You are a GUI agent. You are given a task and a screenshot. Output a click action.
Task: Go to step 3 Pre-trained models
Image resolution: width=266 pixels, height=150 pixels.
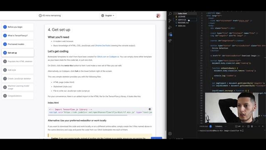(x=18, y=44)
